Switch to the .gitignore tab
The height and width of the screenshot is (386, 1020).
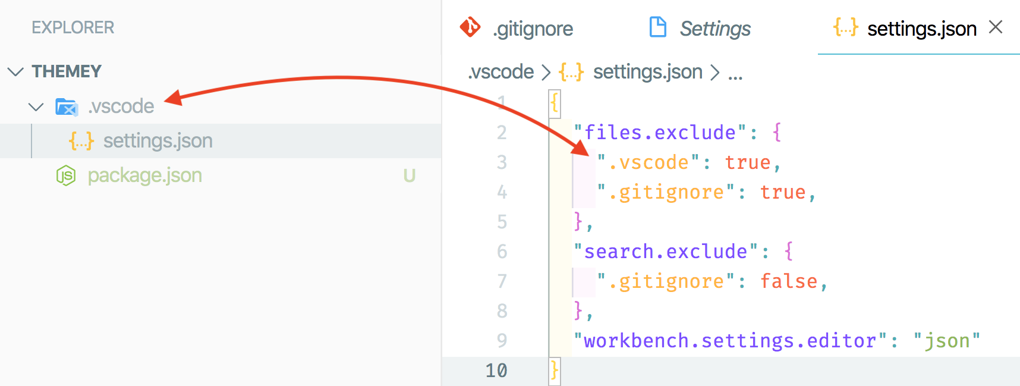pos(533,29)
